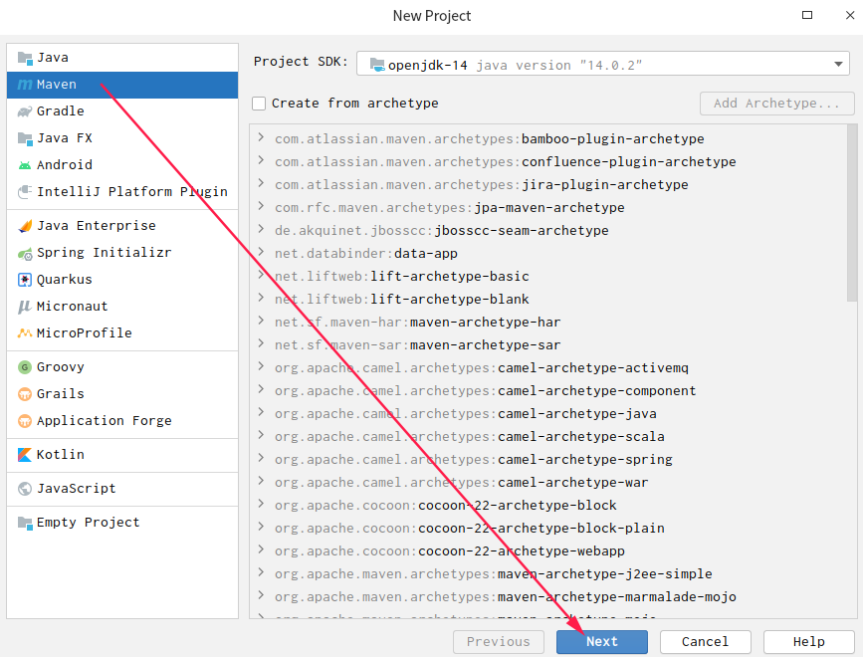
Task: Click the Groovy green circle icon
Action: pyautogui.click(x=25, y=367)
